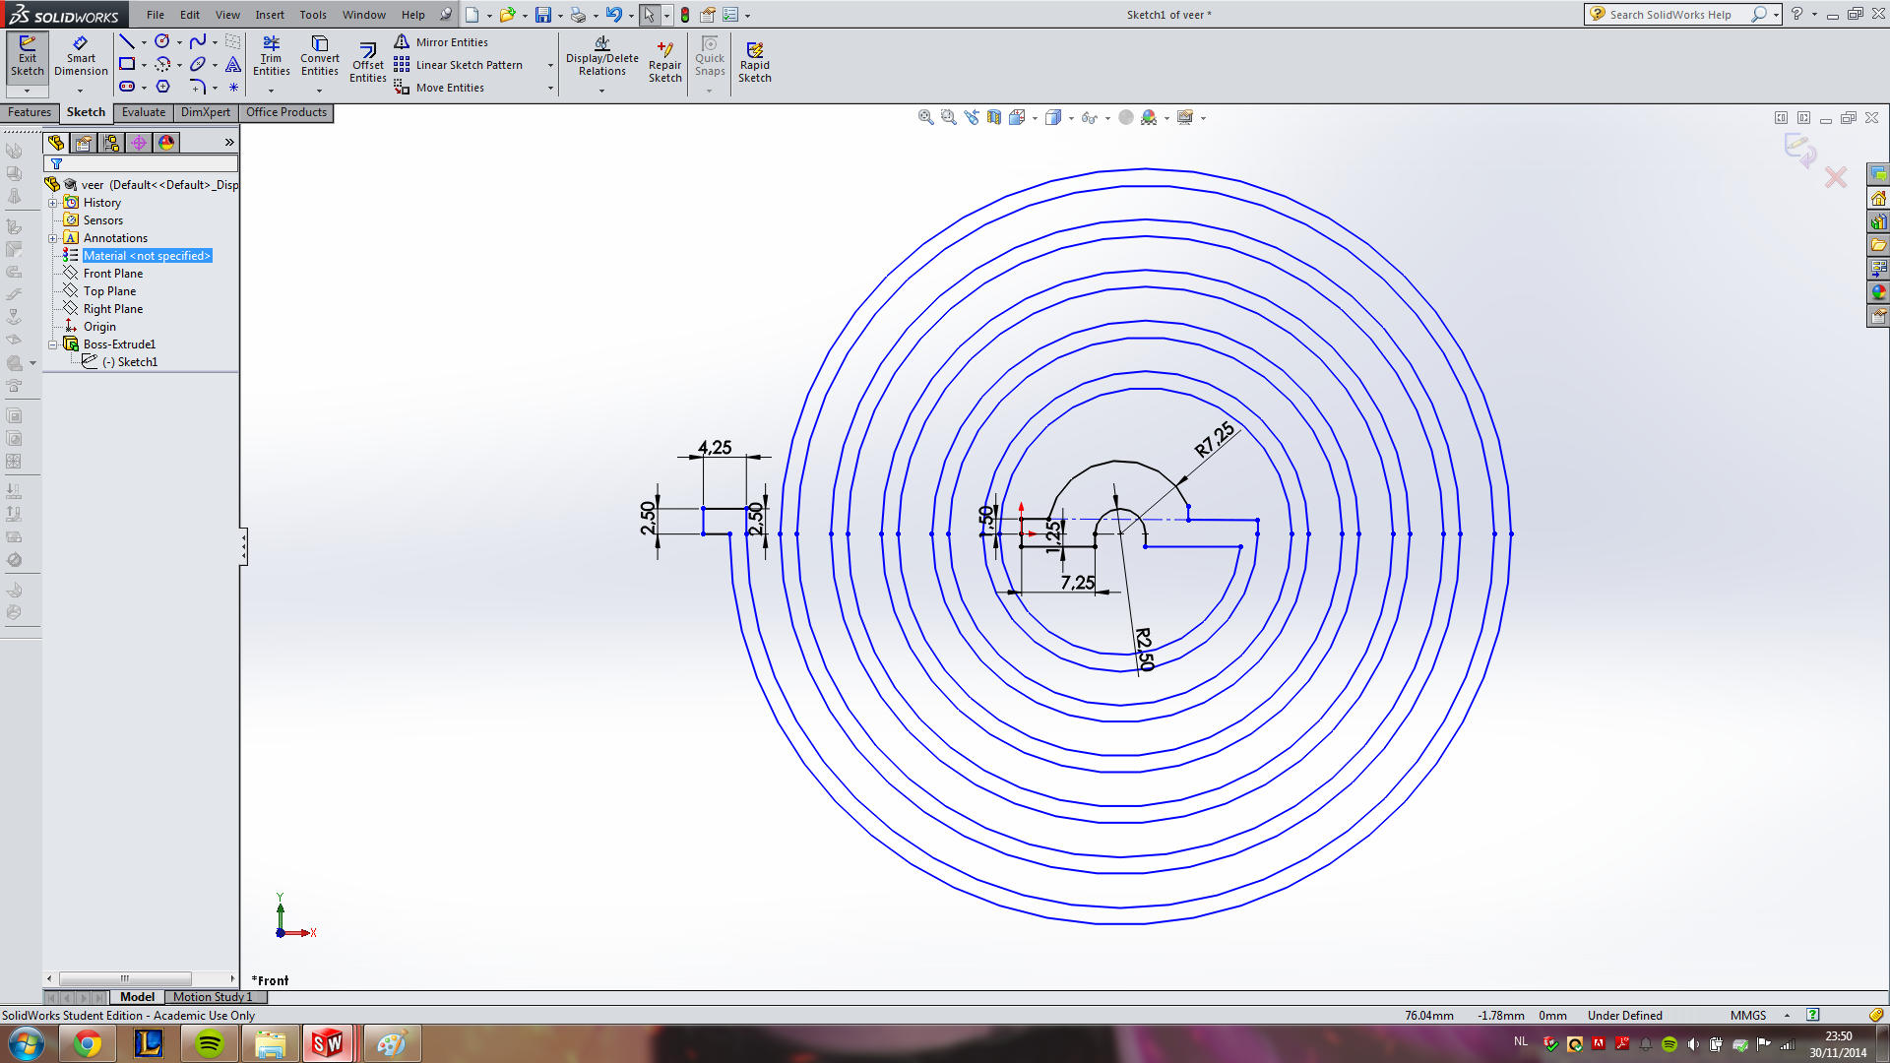Select Front Plane in tree

(x=112, y=274)
